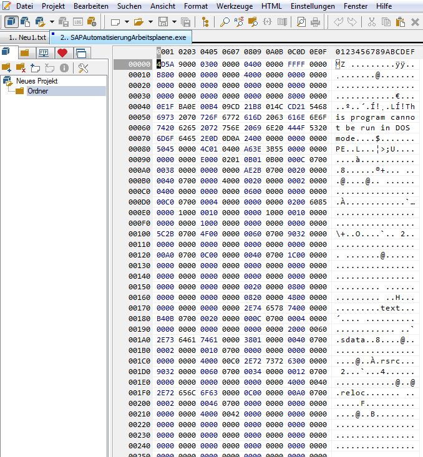Click the info icon in project panel

click(64, 68)
